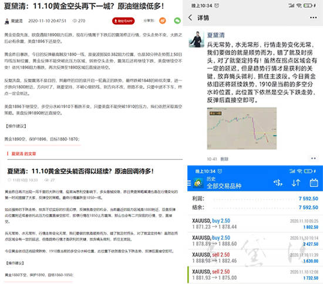
Task: Open the hamburger menu in the trading app
Action: click(x=189, y=183)
